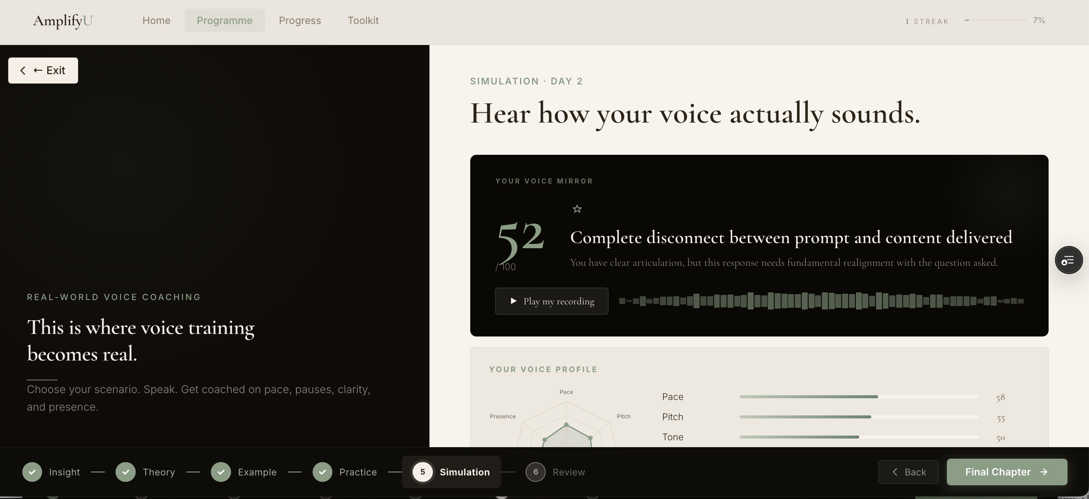Click the Practice step checkmark
Screen dimensions: 1089x499
(x=322, y=472)
